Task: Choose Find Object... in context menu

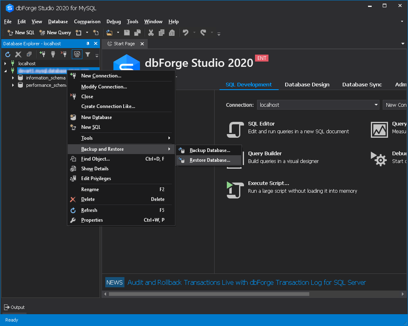Action: coord(121,159)
